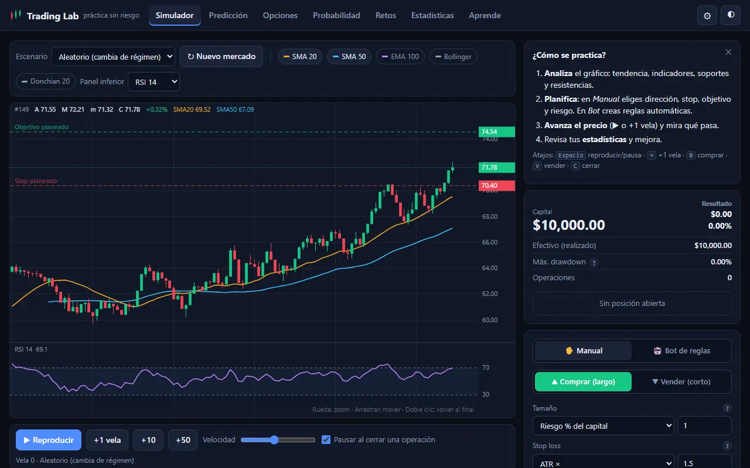Go to the Estadísticas tab

click(x=432, y=15)
